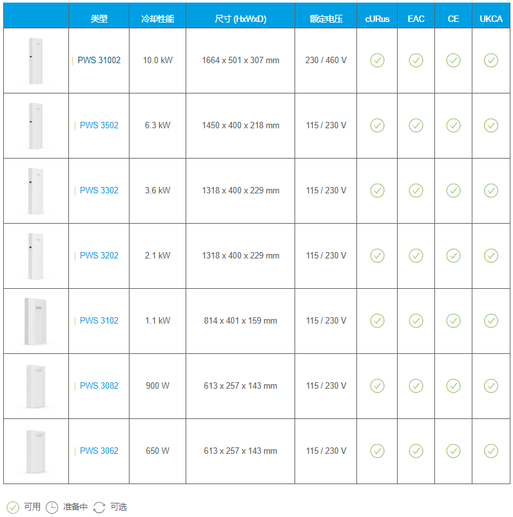Click the optional refresh-arrows legend icon
This screenshot has width=513, height=517.
pos(99,507)
